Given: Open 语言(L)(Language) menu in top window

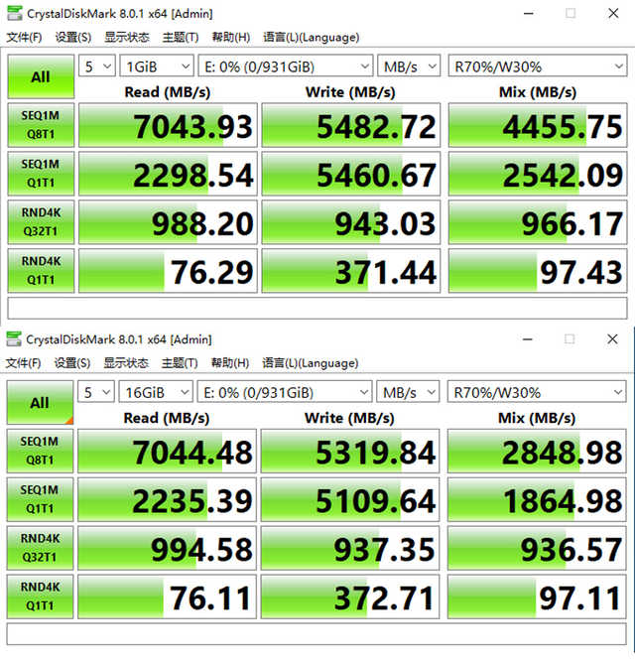Looking at the screenshot, I should (311, 37).
